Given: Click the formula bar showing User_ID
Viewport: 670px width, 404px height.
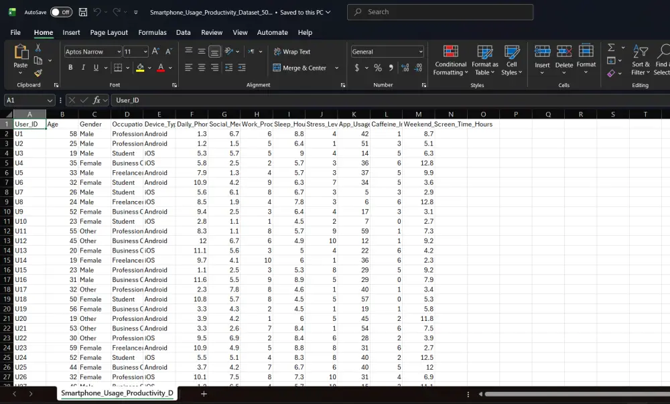Looking at the screenshot, I should (x=391, y=100).
